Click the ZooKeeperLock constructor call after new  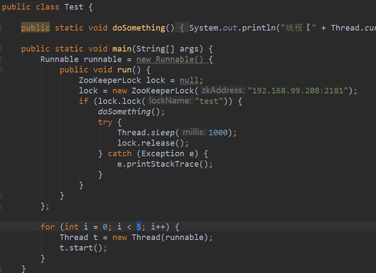pyautogui.click(x=162, y=91)
